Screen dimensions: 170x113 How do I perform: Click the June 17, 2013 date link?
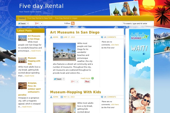[69, 37]
